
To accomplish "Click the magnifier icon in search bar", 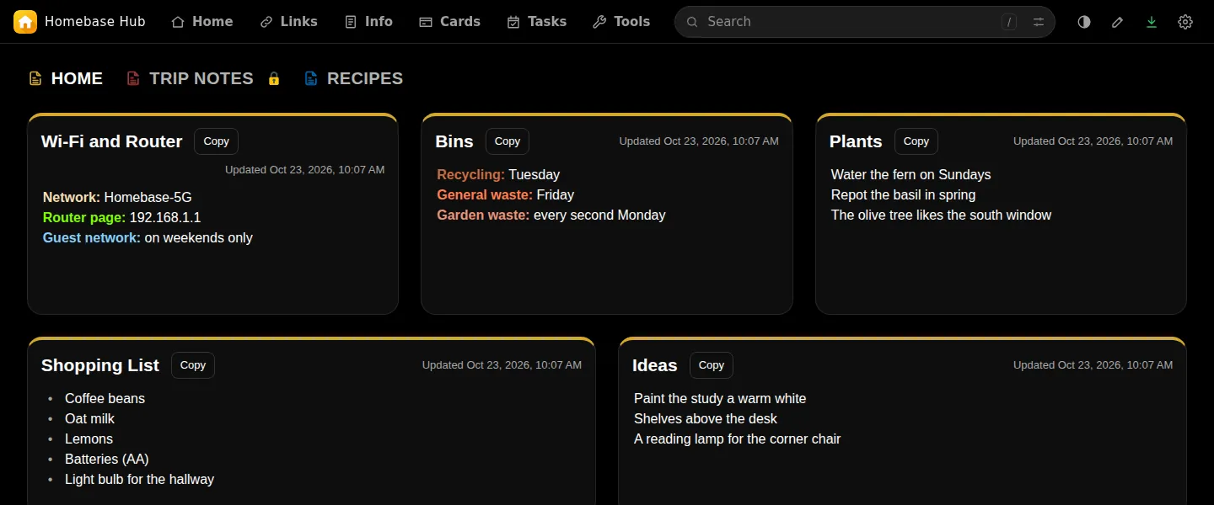I will tap(692, 22).
